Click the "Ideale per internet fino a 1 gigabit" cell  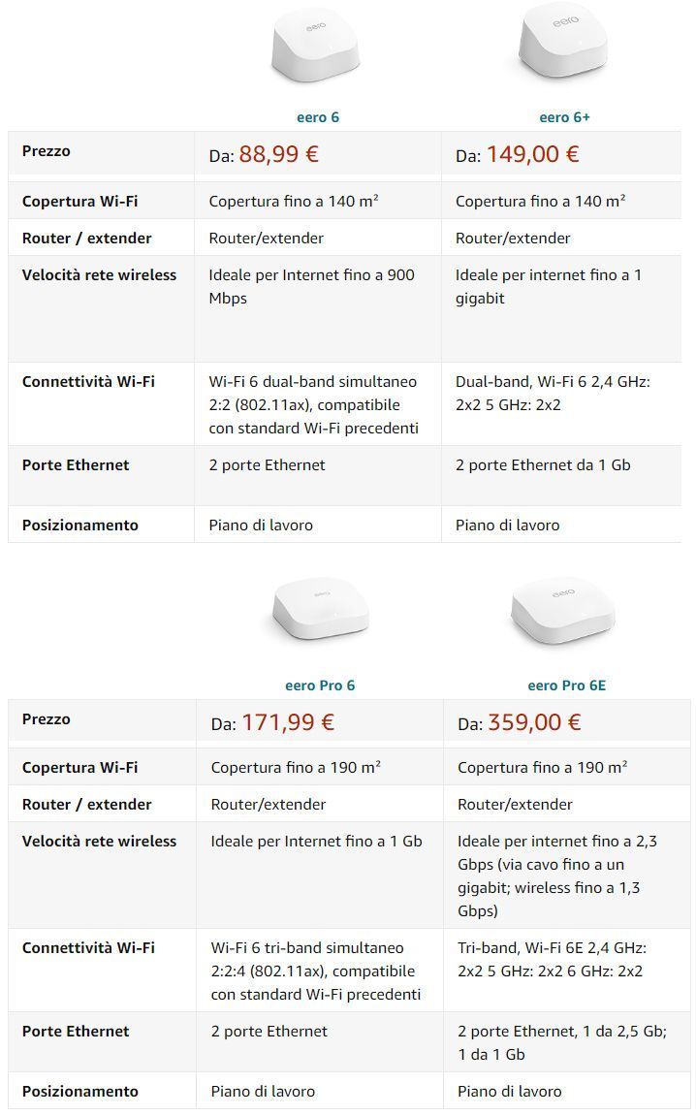point(549,287)
